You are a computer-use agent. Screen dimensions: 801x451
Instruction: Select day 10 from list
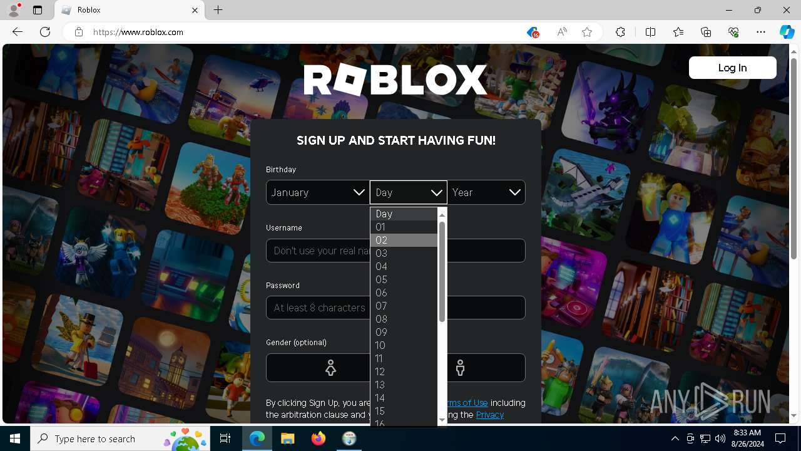[x=404, y=345]
